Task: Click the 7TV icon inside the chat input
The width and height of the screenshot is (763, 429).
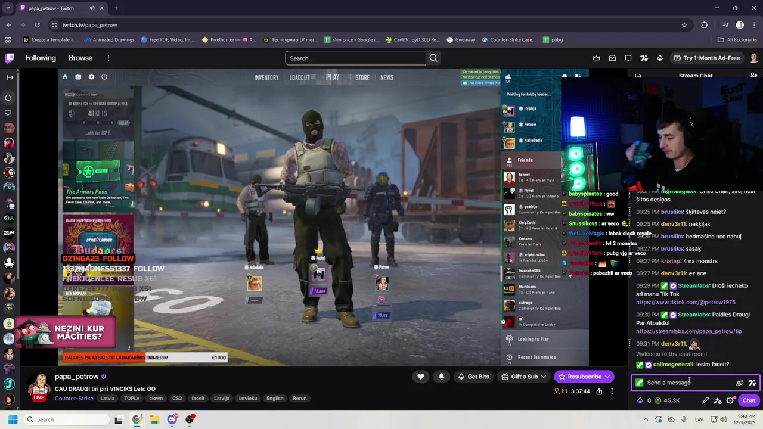Action: [x=752, y=383]
